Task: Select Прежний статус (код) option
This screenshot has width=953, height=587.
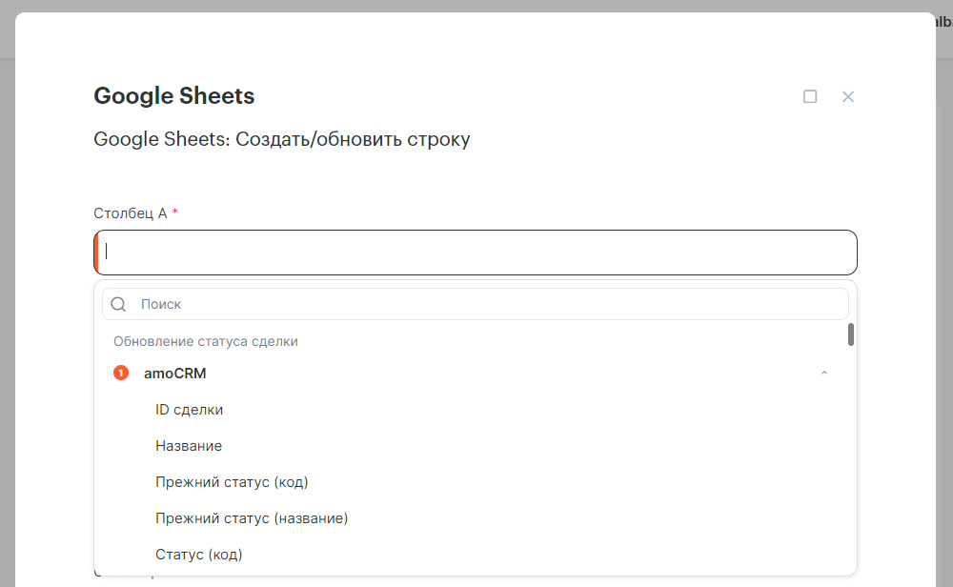Action: [232, 482]
